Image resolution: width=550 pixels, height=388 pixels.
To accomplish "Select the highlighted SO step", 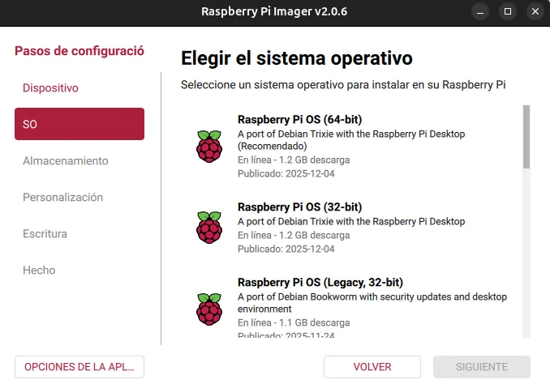I will (x=79, y=124).
